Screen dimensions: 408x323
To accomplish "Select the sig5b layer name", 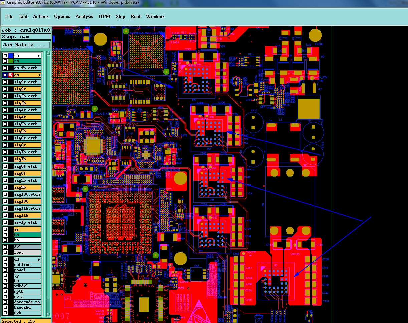I will click(x=27, y=131).
